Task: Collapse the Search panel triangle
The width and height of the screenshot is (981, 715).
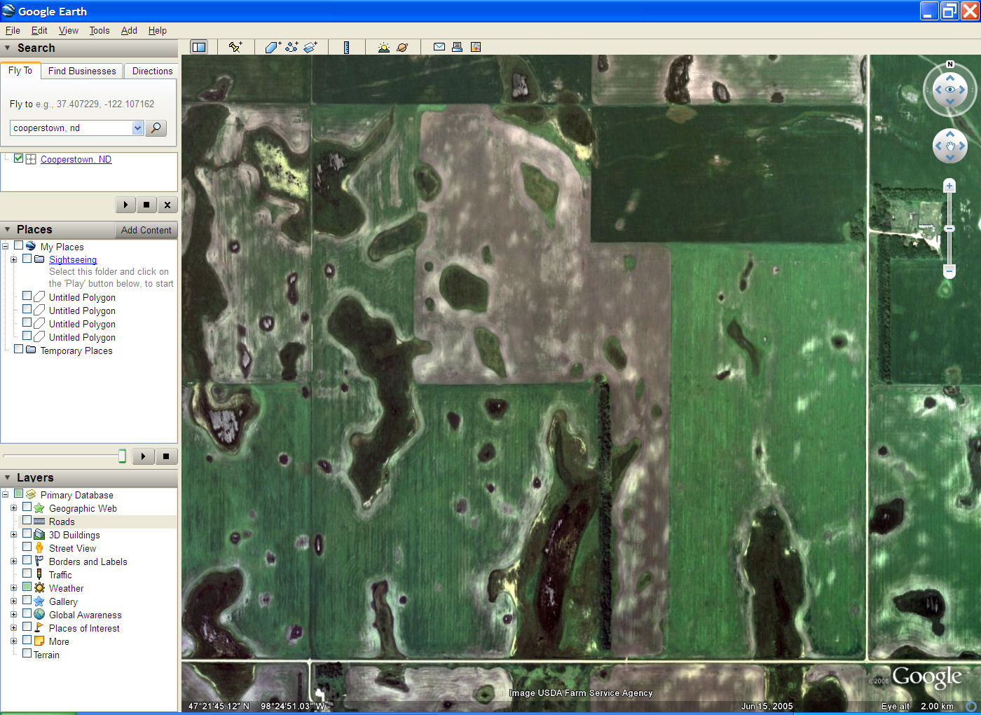Action: [8, 48]
